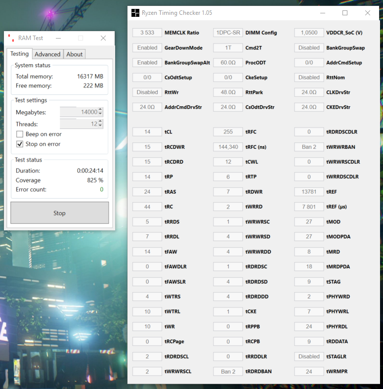The width and height of the screenshot is (383, 389).
Task: Select the GearDownMode Enabled field
Action: pyautogui.click(x=147, y=47)
